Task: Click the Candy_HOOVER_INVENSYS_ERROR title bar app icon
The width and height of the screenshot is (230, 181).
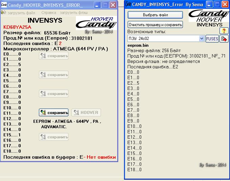Action: (x=4, y=5)
